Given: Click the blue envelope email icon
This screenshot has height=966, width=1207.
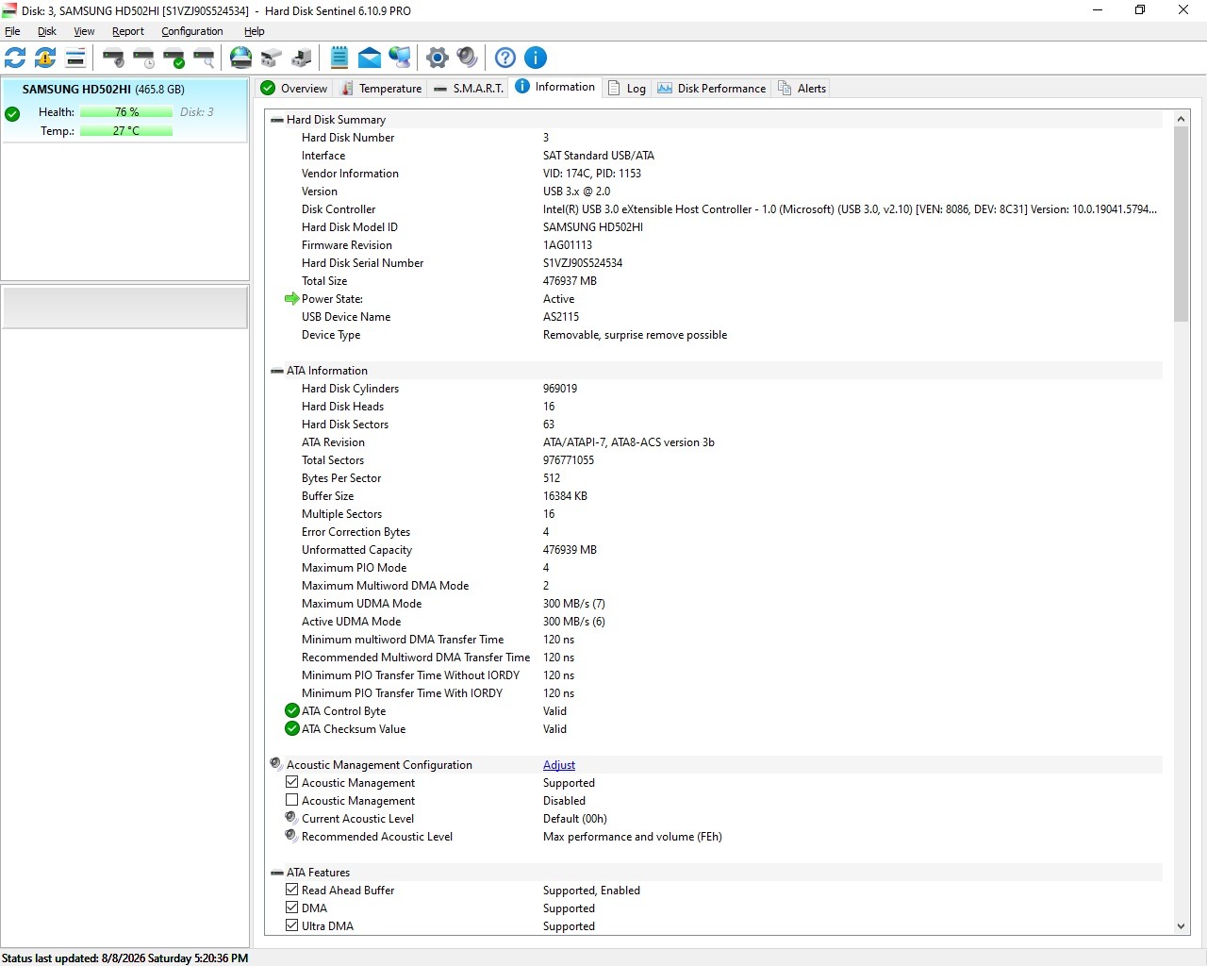Looking at the screenshot, I should (x=370, y=58).
